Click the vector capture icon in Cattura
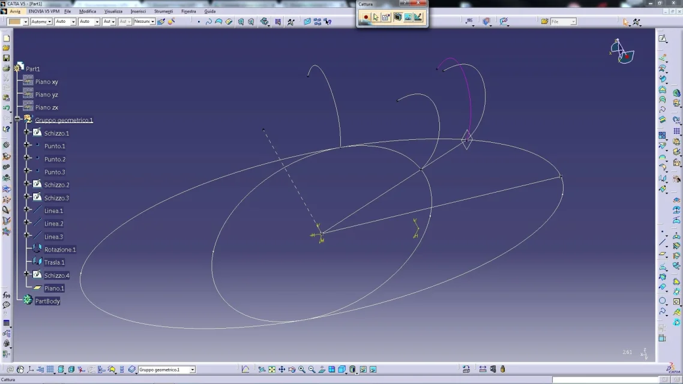683x384 pixels. 418,17
